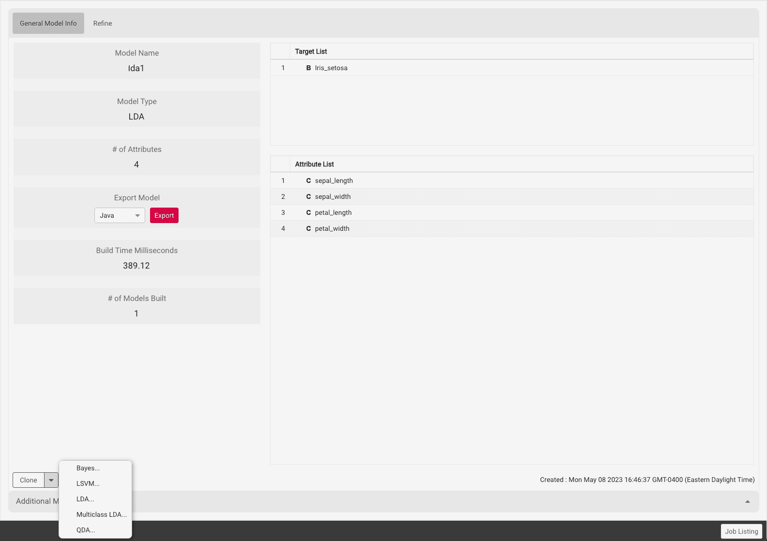Click the Created timestamp text

point(647,480)
